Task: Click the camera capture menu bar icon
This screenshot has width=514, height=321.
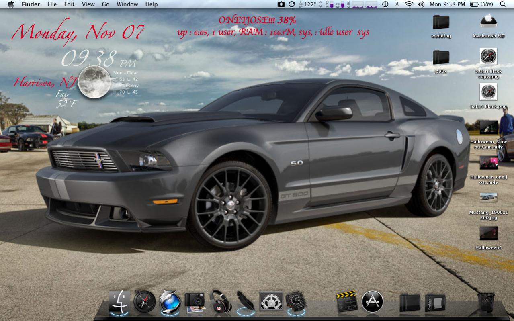Action: click(x=281, y=4)
